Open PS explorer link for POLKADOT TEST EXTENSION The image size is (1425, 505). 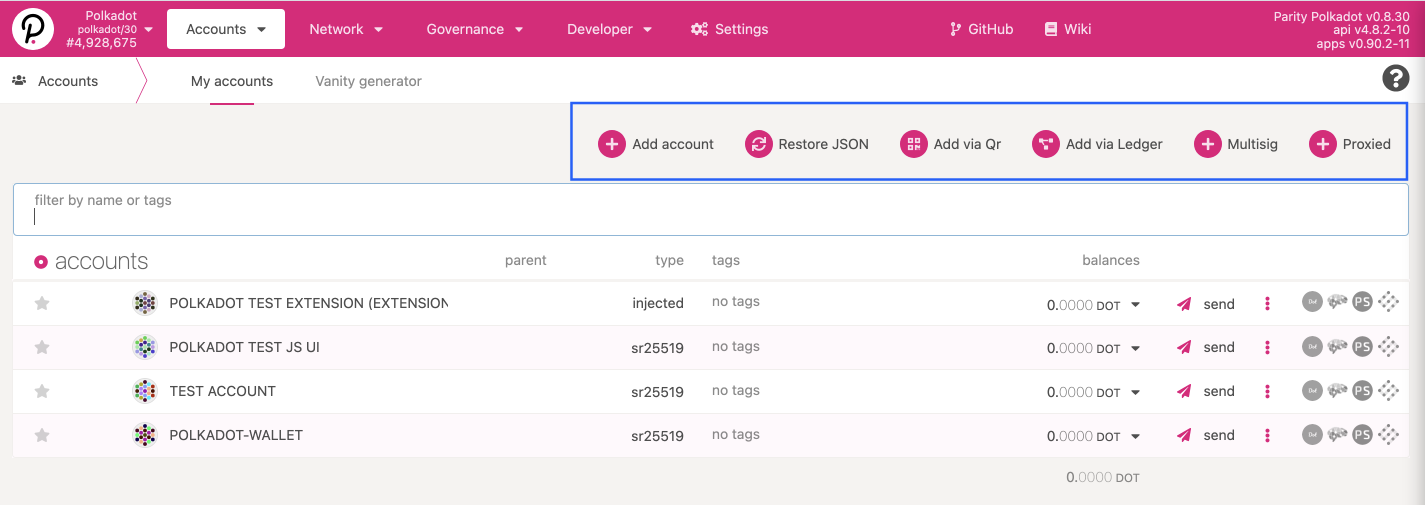pyautogui.click(x=1362, y=301)
